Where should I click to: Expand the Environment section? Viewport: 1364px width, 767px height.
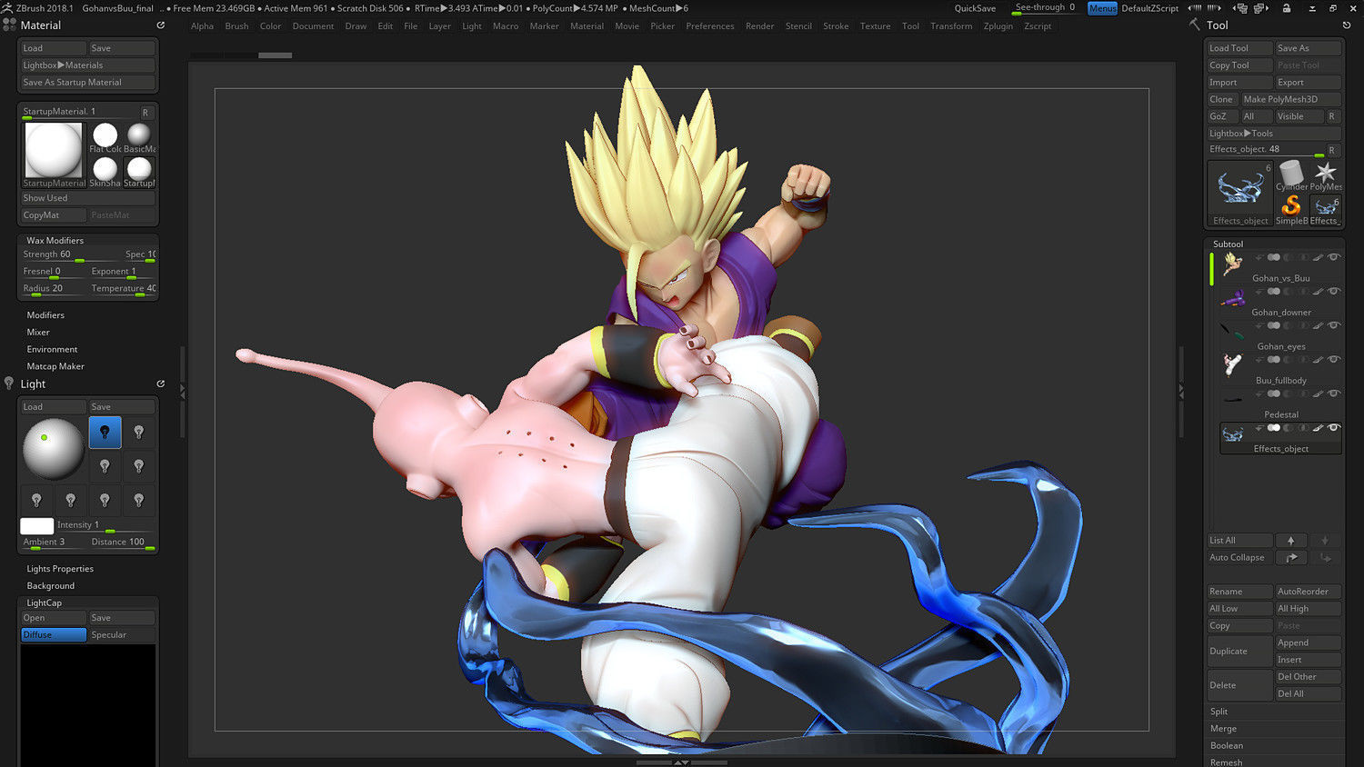click(52, 349)
